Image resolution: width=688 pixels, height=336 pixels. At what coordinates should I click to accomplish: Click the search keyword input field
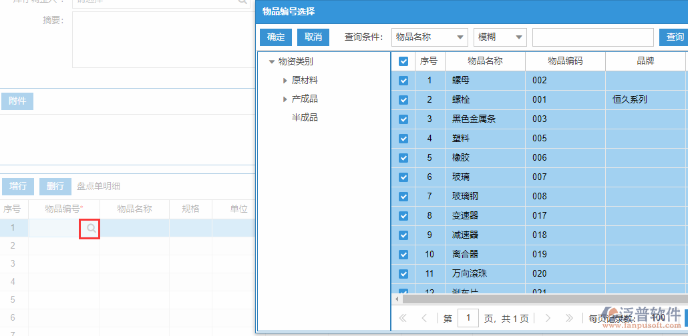click(592, 37)
